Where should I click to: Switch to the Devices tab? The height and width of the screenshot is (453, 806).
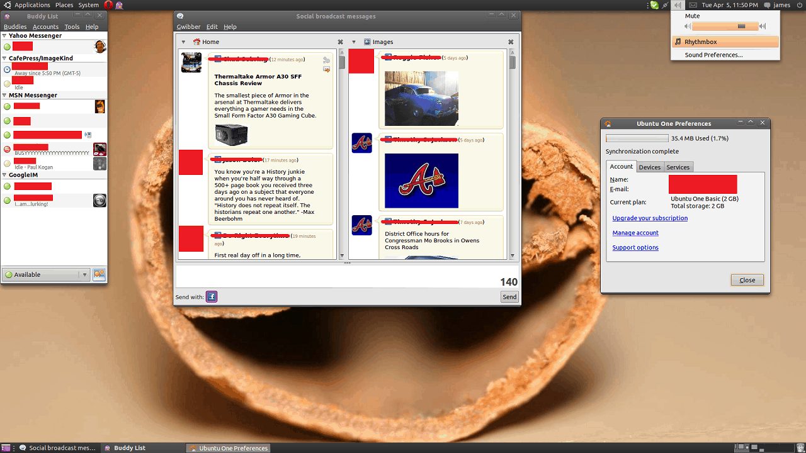(x=649, y=167)
